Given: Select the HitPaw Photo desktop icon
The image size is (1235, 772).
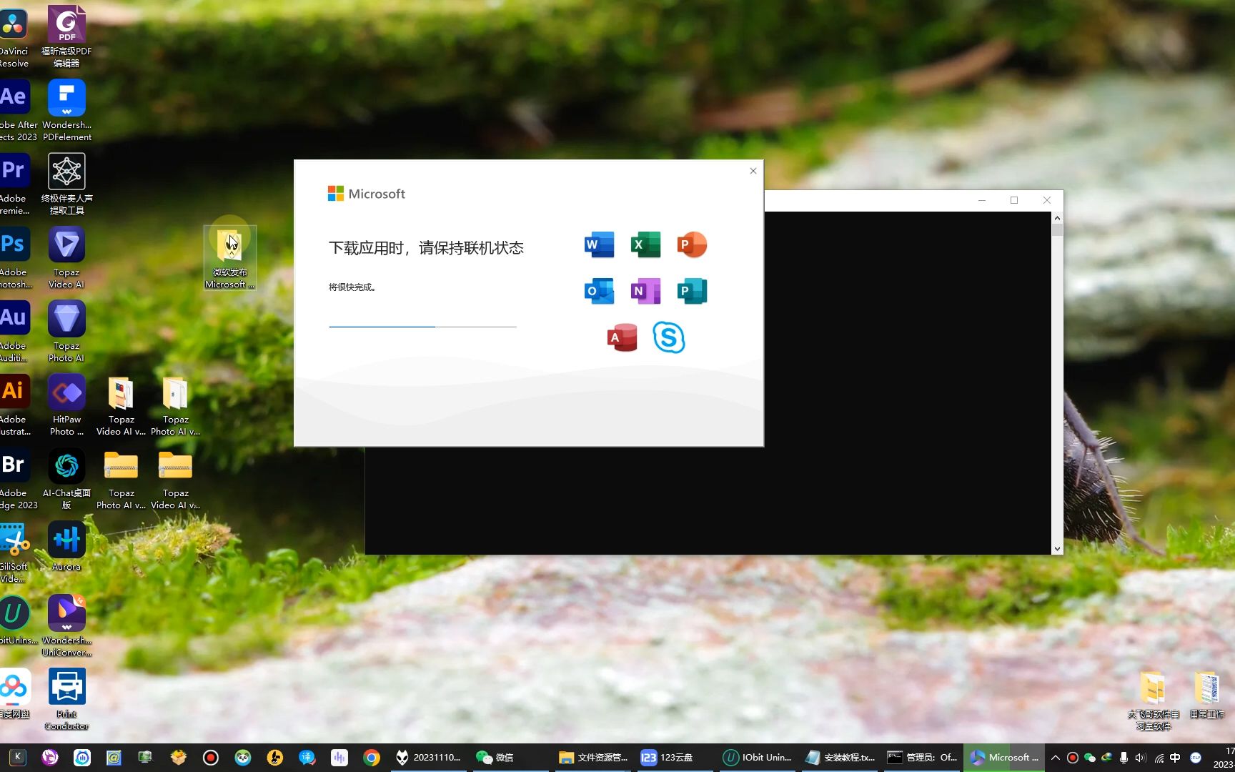Looking at the screenshot, I should 66,405.
